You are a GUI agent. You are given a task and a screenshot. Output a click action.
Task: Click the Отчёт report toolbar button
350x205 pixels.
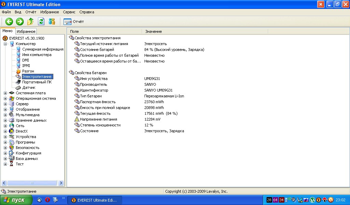74,22
